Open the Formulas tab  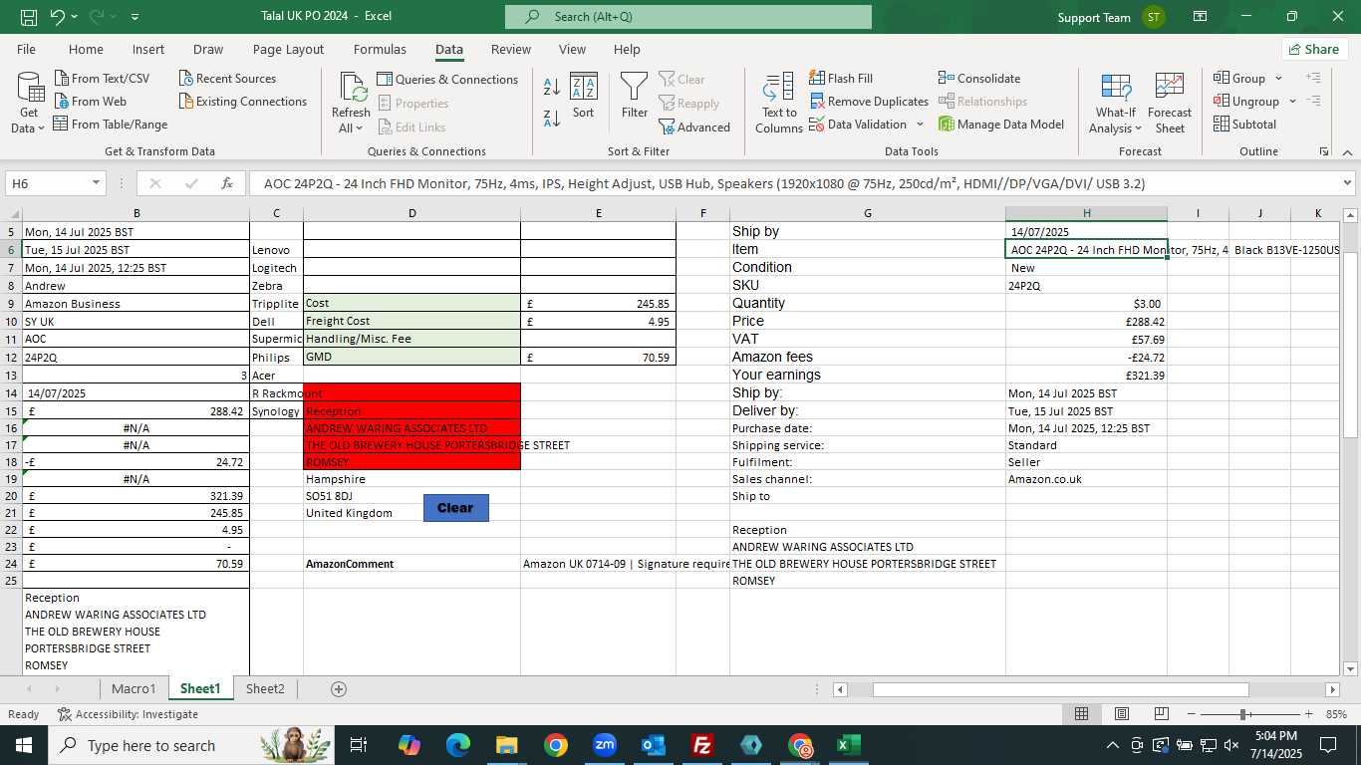[380, 49]
